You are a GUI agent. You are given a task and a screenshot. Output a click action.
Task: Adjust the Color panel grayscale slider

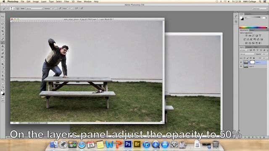pyautogui.click(x=253, y=17)
